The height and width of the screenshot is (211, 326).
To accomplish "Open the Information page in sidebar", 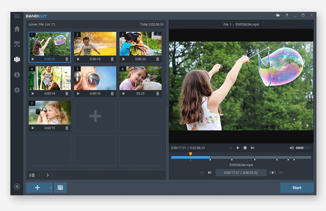I will click(x=17, y=75).
